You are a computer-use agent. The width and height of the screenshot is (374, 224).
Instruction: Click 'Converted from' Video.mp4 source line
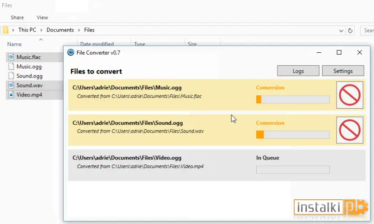140,166
